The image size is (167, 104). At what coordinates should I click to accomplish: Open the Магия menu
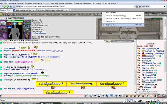tap(61, 3)
